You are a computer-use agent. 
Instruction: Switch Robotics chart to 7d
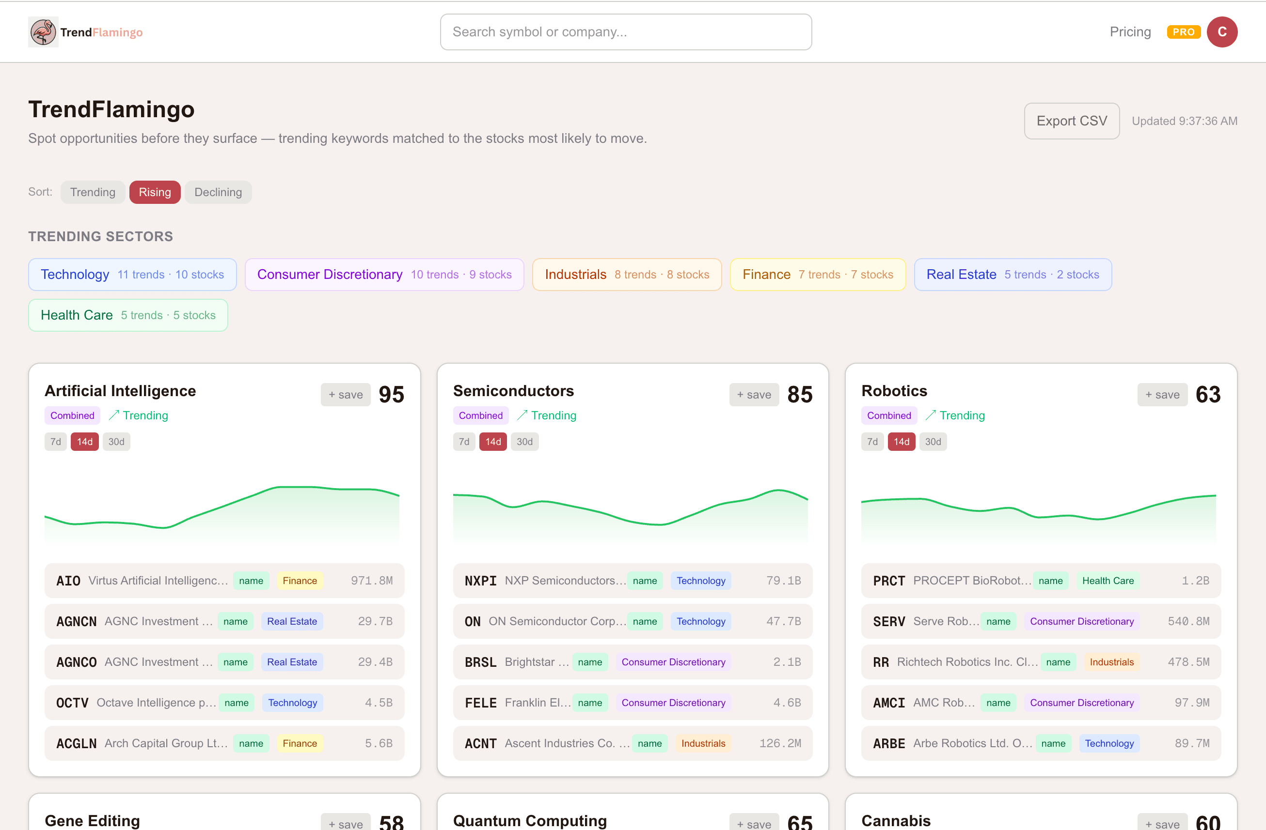pos(872,442)
